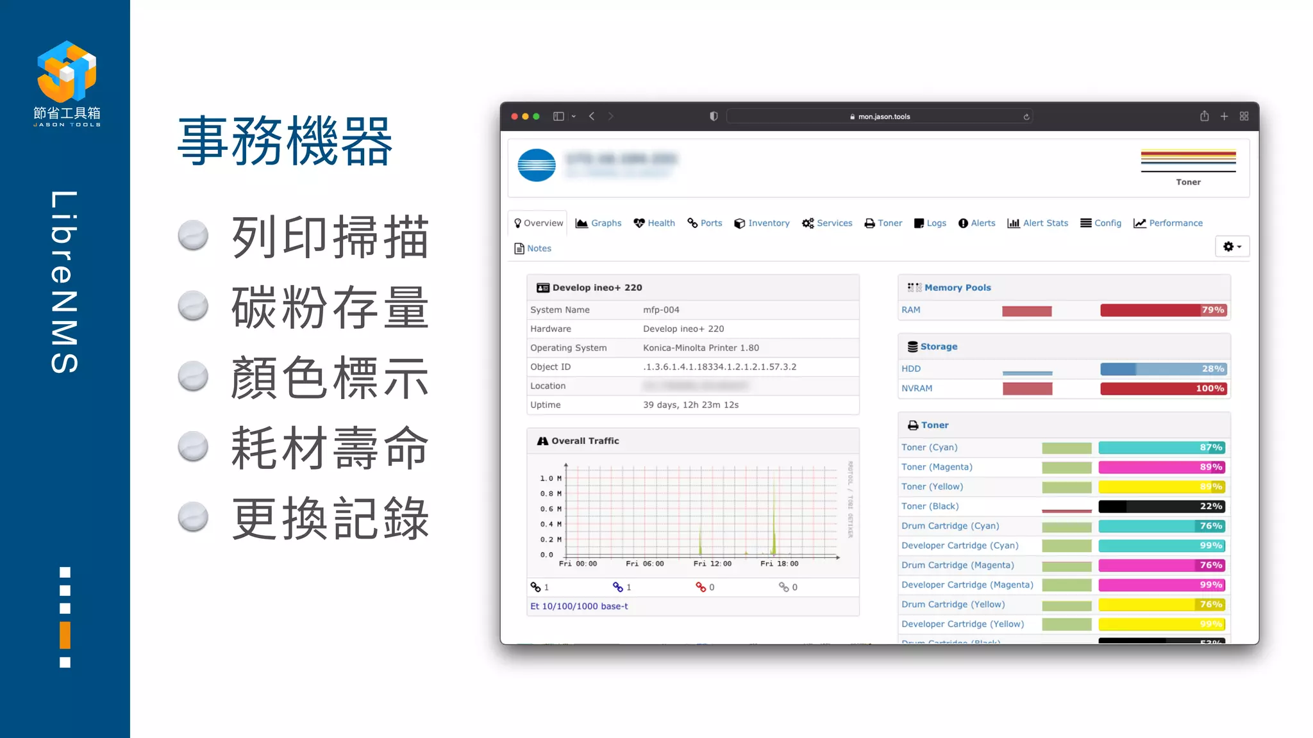The image size is (1313, 738).
Task: Open the Graphs tab
Action: (x=598, y=223)
